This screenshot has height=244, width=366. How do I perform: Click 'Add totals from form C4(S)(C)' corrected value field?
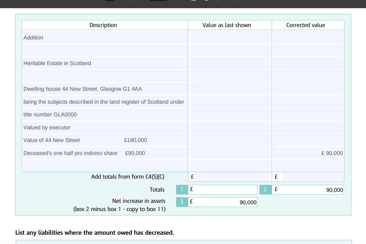point(313,177)
